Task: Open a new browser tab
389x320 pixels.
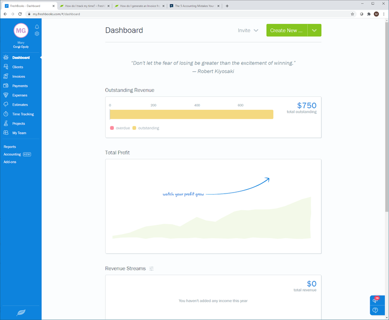Action: [227, 6]
